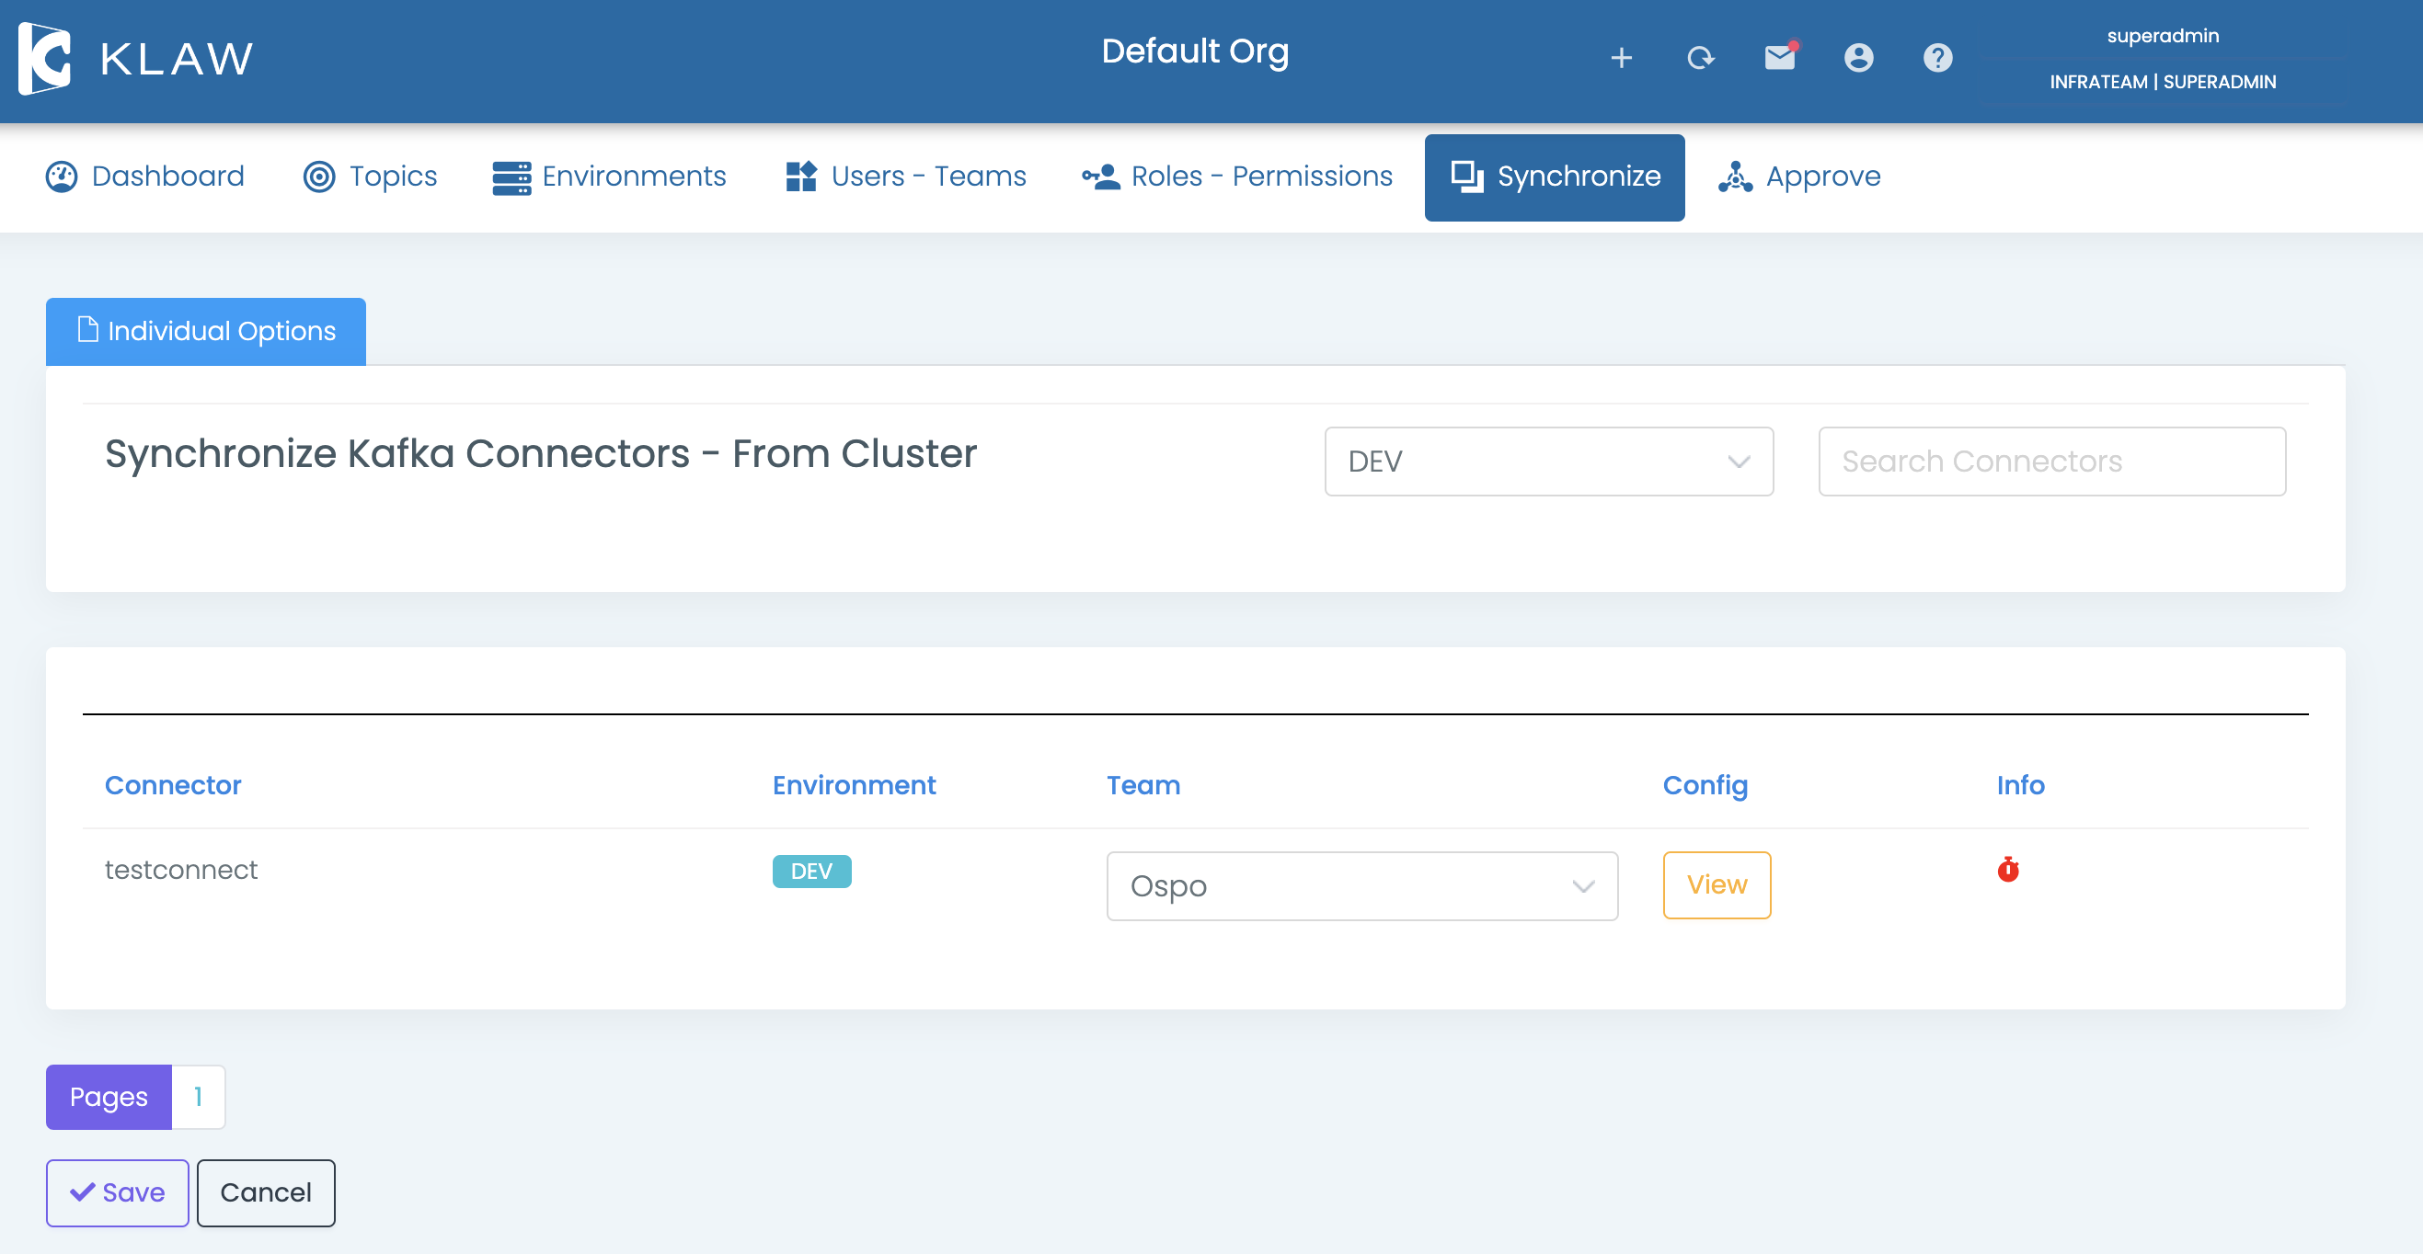Open the Environments menu
Image resolution: width=2423 pixels, height=1254 pixels.
[x=610, y=177]
